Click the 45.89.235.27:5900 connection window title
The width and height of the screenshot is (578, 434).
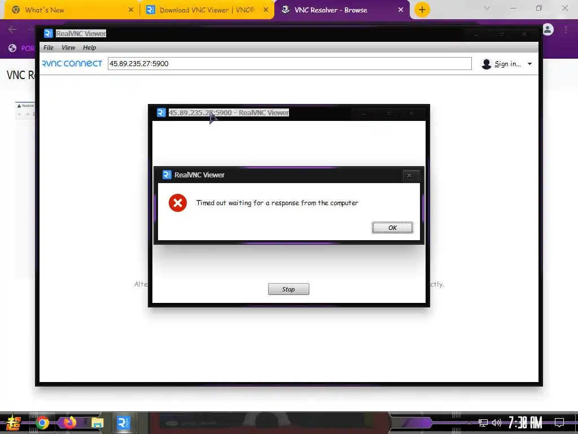(229, 112)
